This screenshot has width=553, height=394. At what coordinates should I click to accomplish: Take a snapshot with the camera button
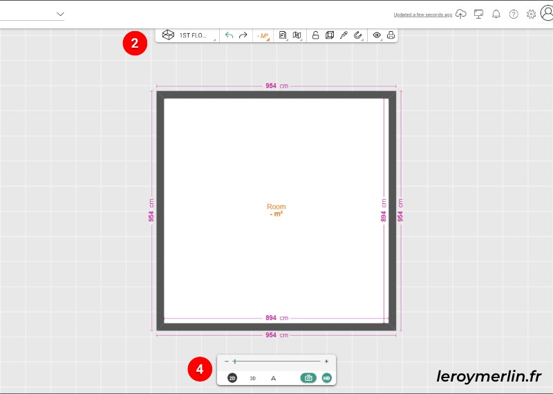click(308, 378)
